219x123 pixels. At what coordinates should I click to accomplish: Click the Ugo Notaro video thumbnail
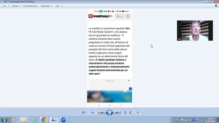[195, 30]
